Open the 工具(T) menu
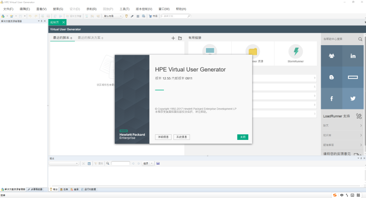Image resolution: width=366 pixels, height=198 pixels. coord(124,9)
